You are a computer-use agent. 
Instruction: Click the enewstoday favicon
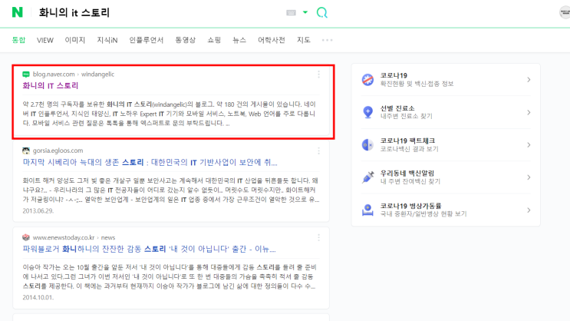tap(26, 237)
